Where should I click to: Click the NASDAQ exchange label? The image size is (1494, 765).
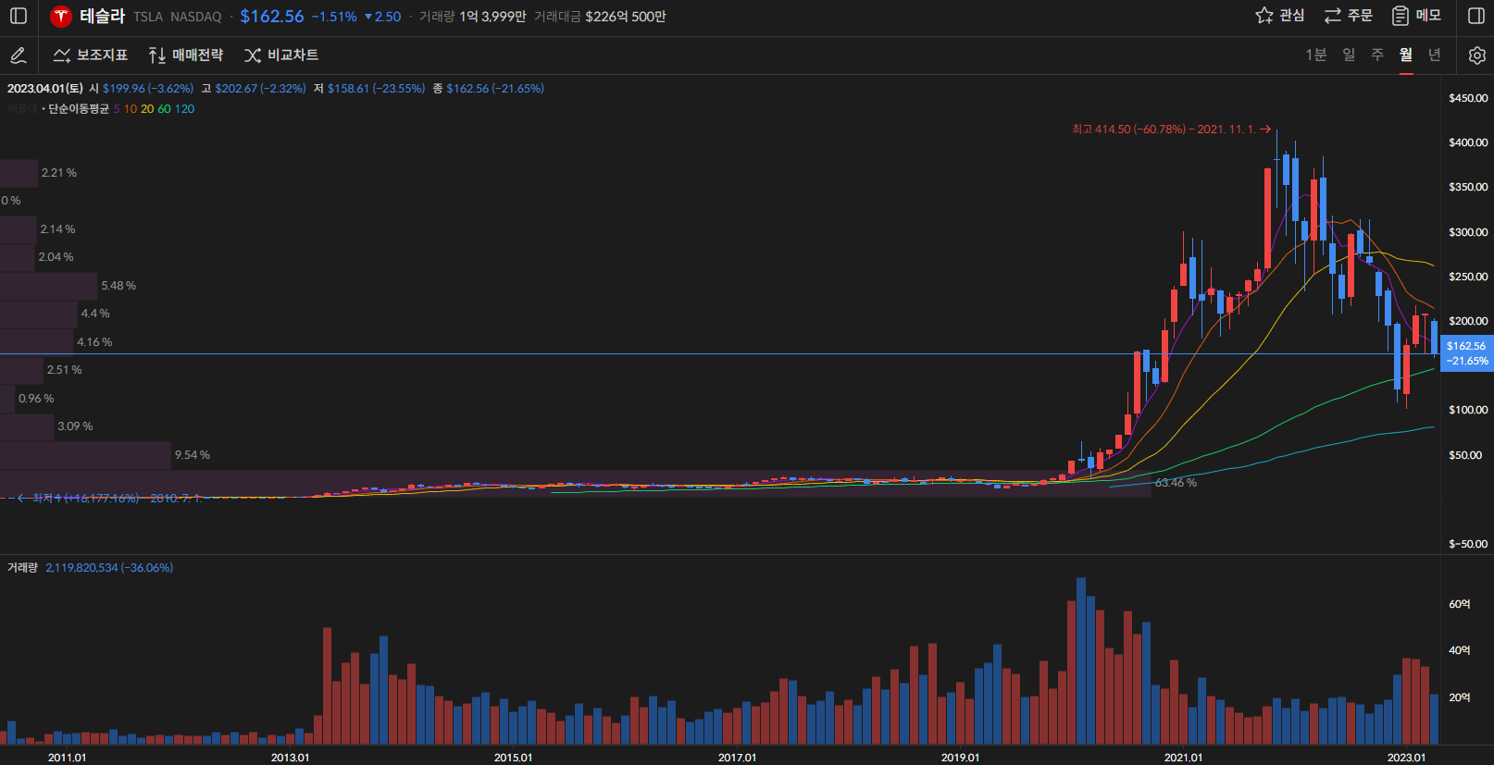click(x=196, y=17)
